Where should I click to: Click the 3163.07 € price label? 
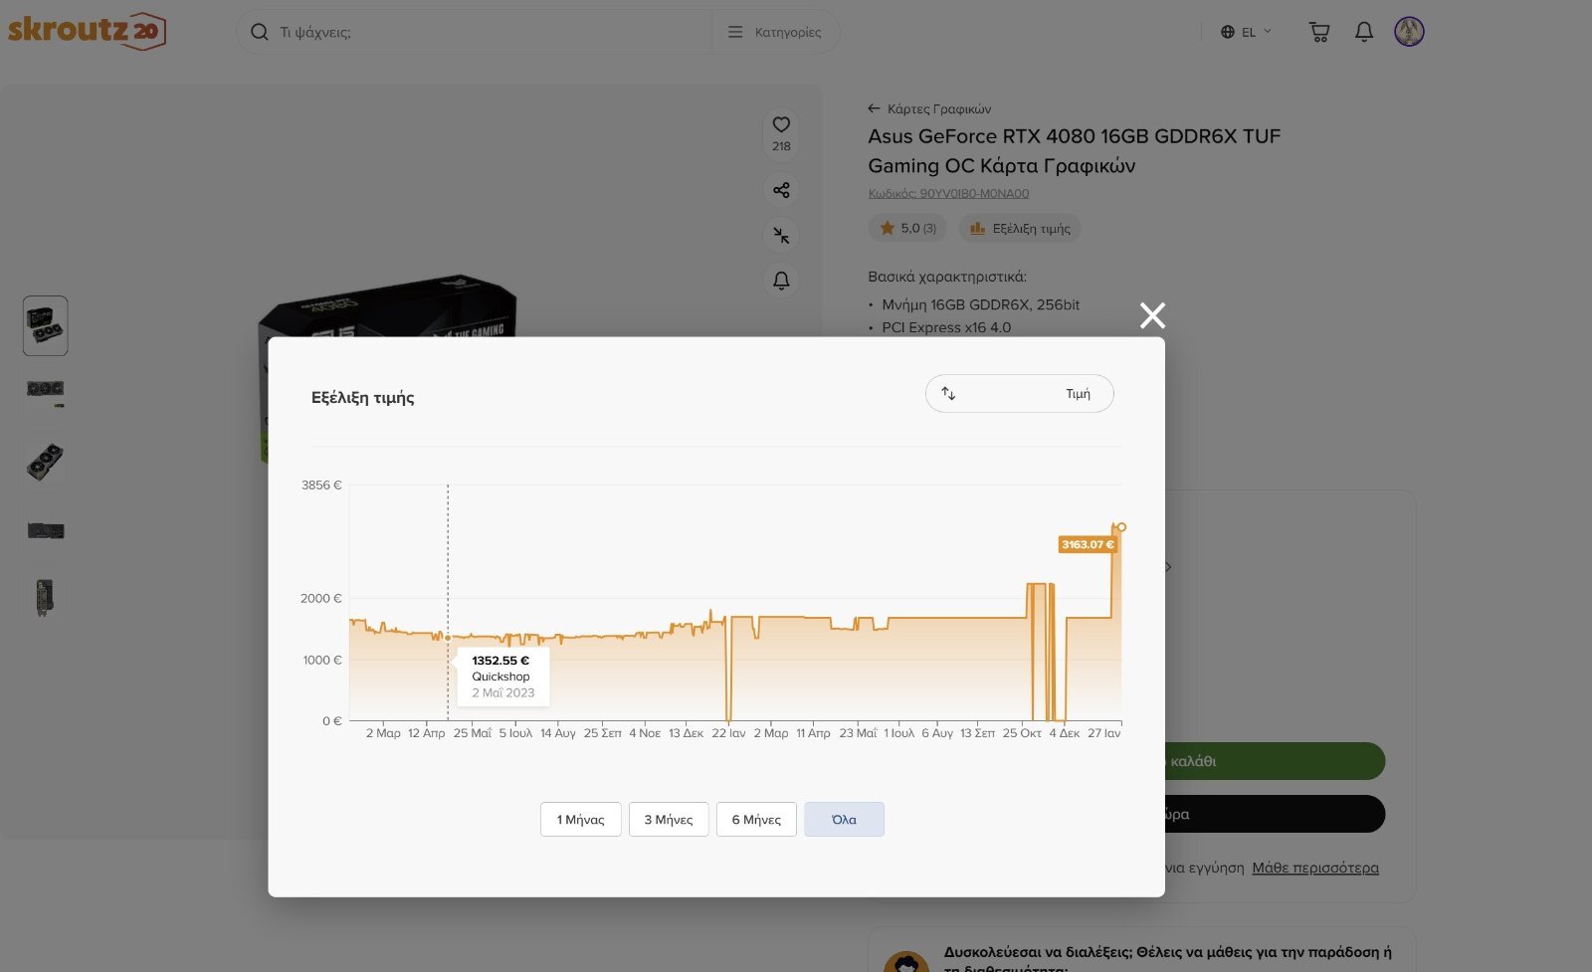pos(1088,544)
